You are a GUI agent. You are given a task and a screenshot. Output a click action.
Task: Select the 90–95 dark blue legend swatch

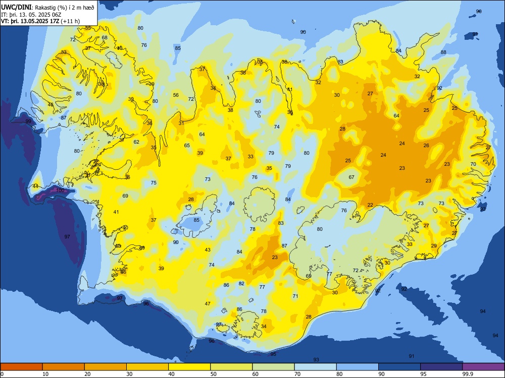pyautogui.click(x=399, y=367)
